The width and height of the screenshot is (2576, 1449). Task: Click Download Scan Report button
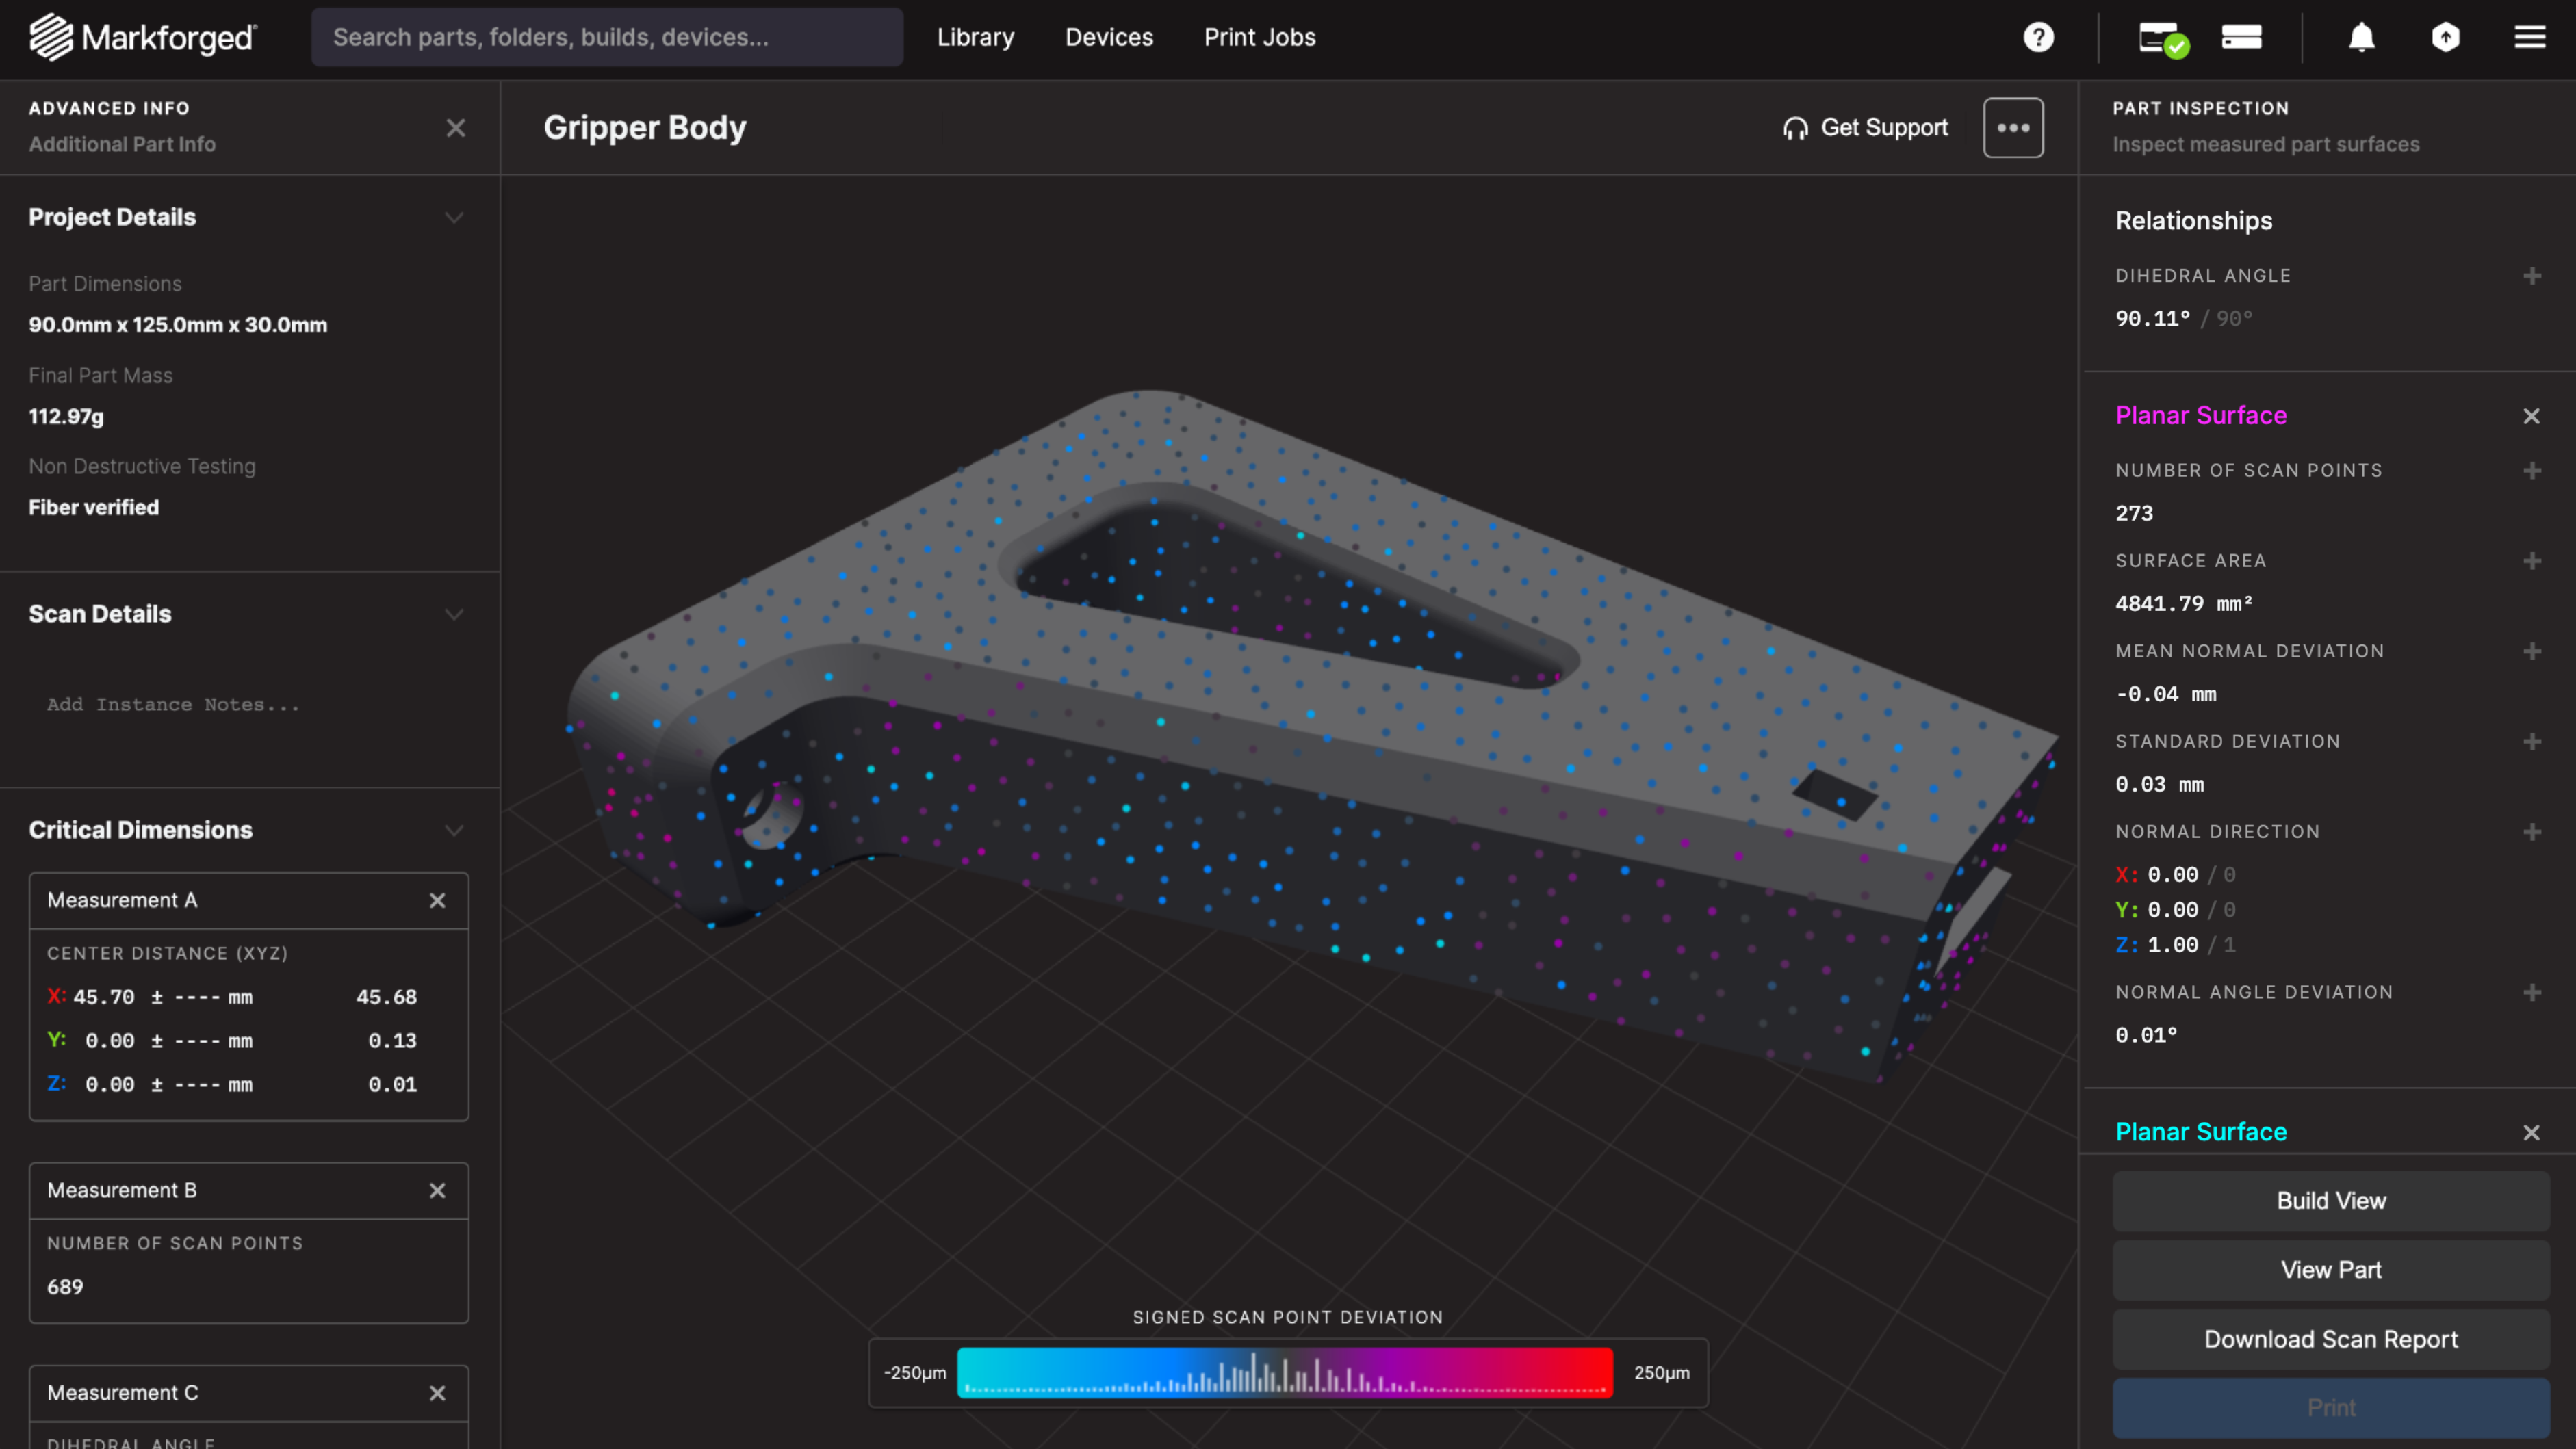[2330, 1339]
